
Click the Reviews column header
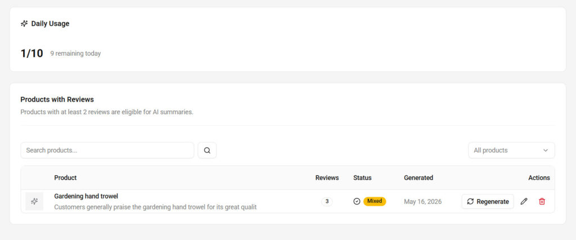(327, 178)
